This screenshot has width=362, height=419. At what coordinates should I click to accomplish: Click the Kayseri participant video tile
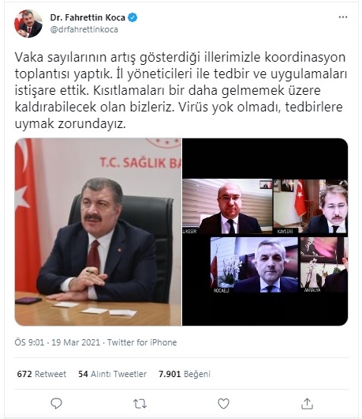pos(311,206)
